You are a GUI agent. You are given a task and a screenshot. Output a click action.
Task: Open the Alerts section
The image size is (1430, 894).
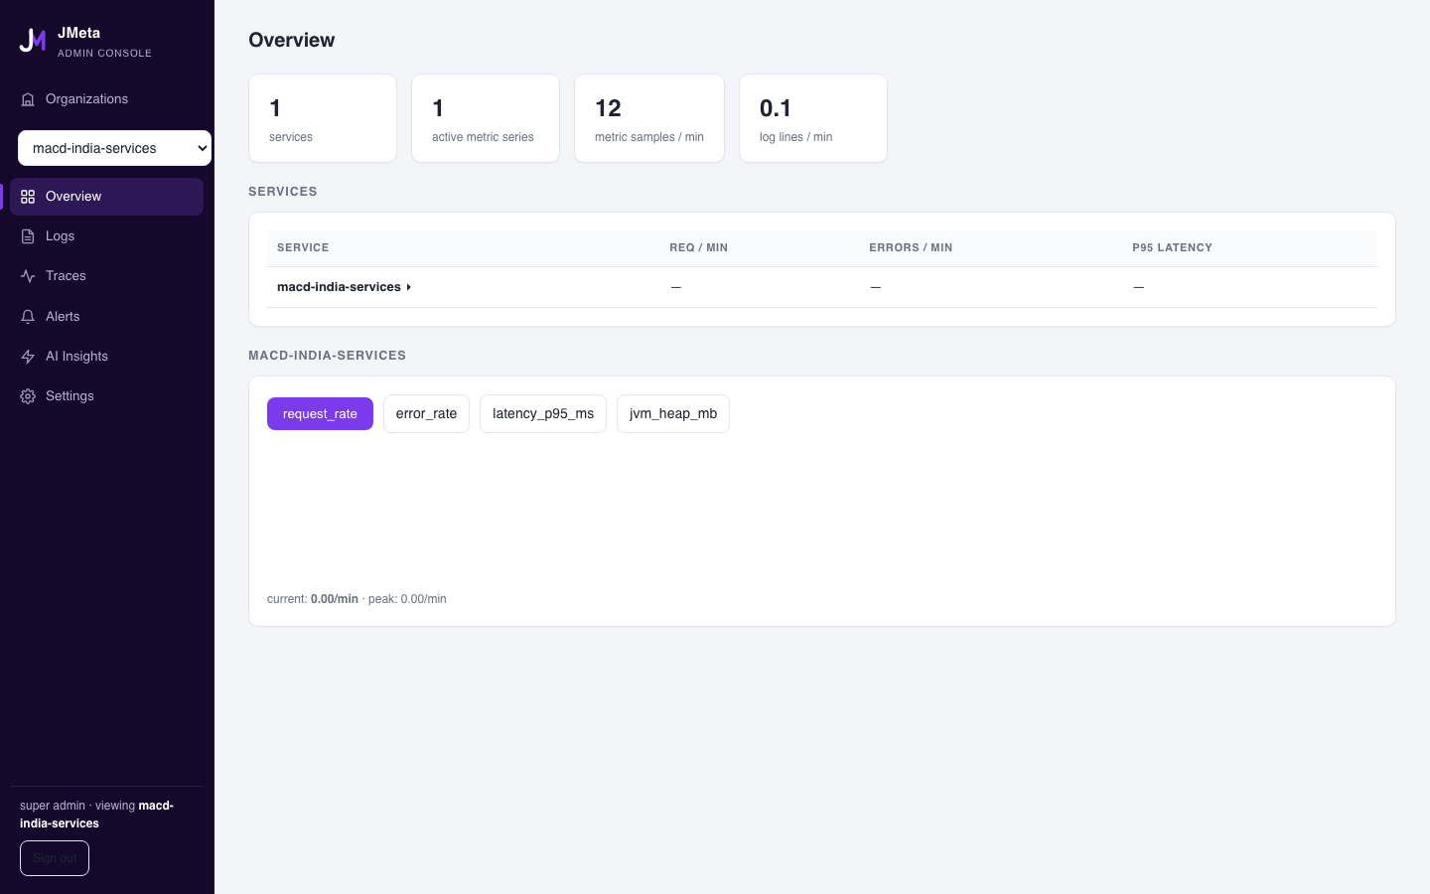click(106, 317)
